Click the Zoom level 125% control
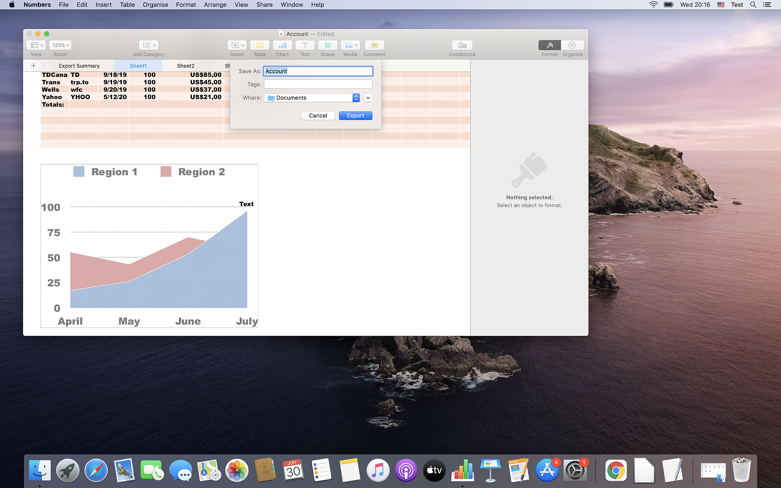The image size is (781, 488). pyautogui.click(x=60, y=45)
